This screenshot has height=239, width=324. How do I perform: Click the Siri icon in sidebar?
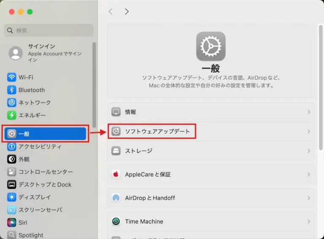(11, 223)
